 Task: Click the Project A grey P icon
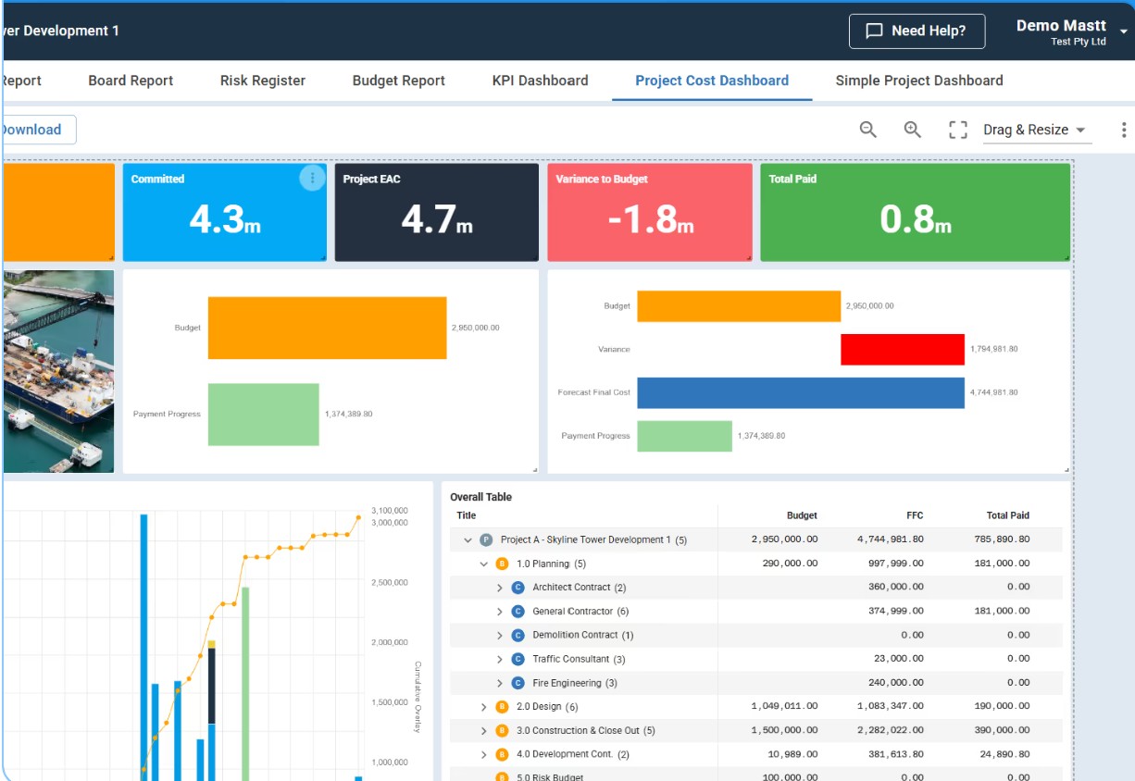pos(486,539)
